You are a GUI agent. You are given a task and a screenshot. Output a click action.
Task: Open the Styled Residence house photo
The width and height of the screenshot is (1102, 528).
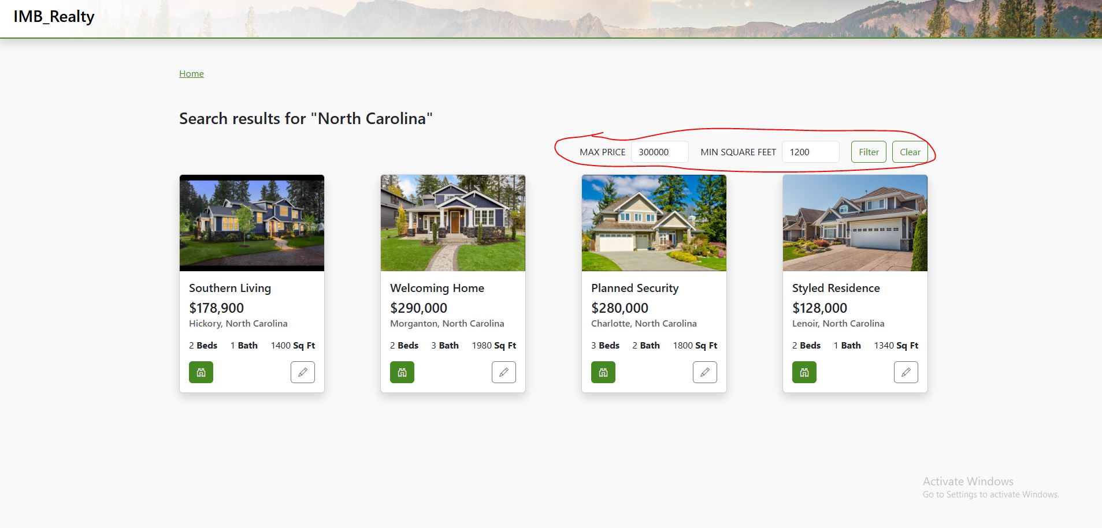[x=855, y=223]
